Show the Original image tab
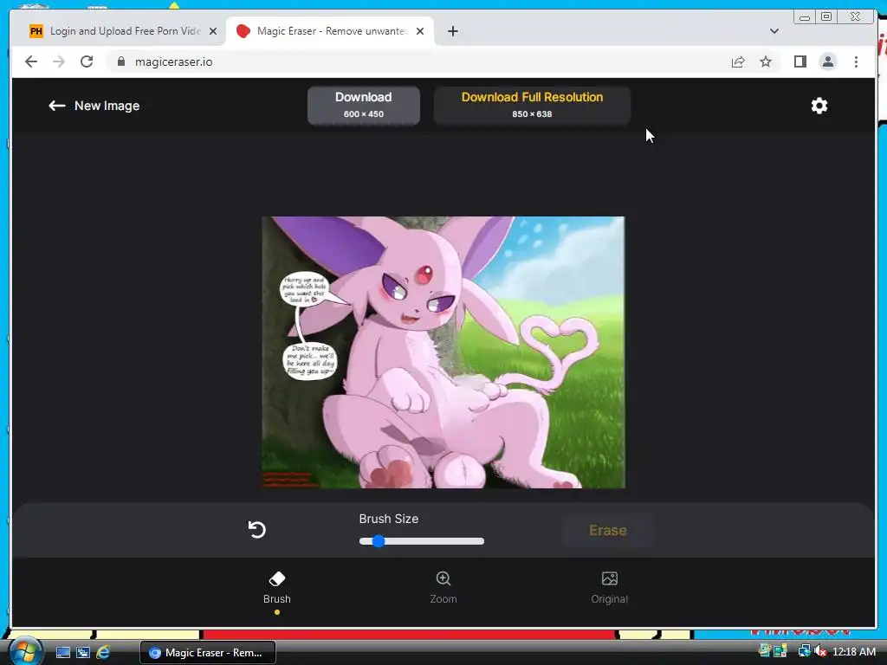The width and height of the screenshot is (887, 665). (x=609, y=588)
